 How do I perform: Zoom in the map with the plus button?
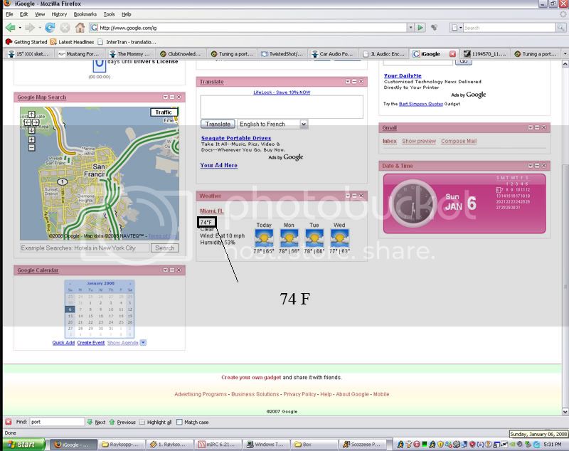point(31,139)
